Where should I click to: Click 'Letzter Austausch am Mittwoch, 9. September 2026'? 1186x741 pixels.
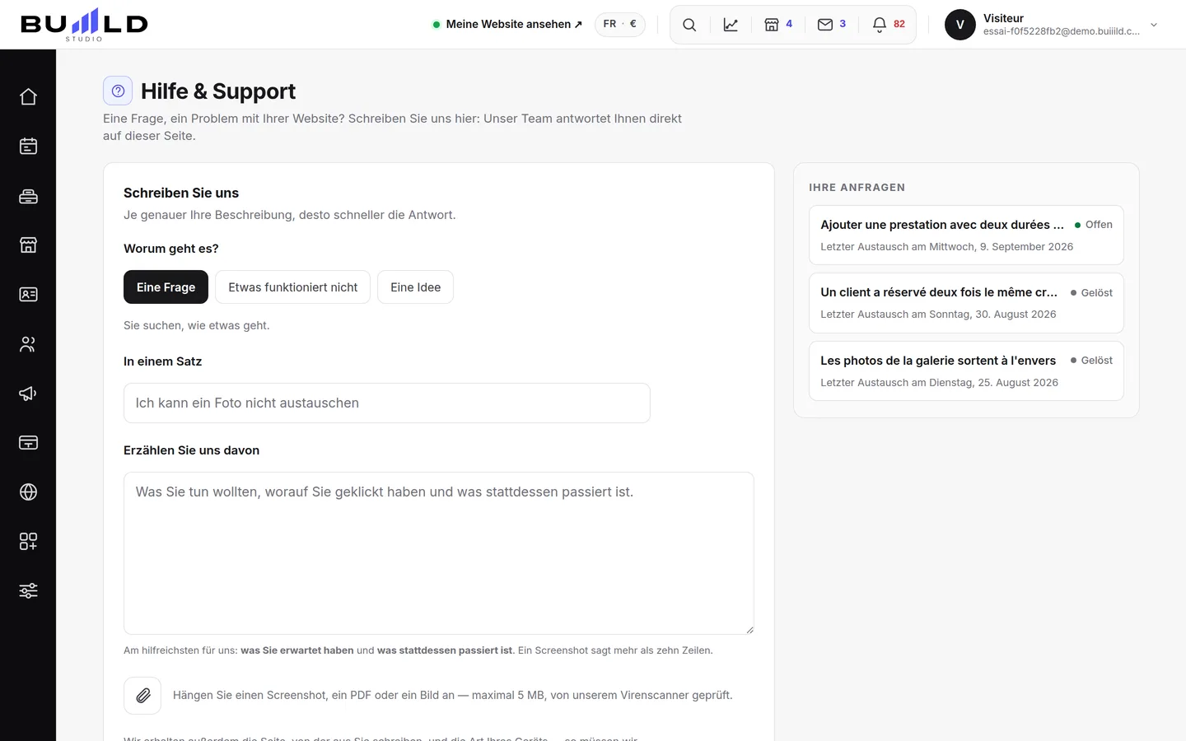pos(946,247)
